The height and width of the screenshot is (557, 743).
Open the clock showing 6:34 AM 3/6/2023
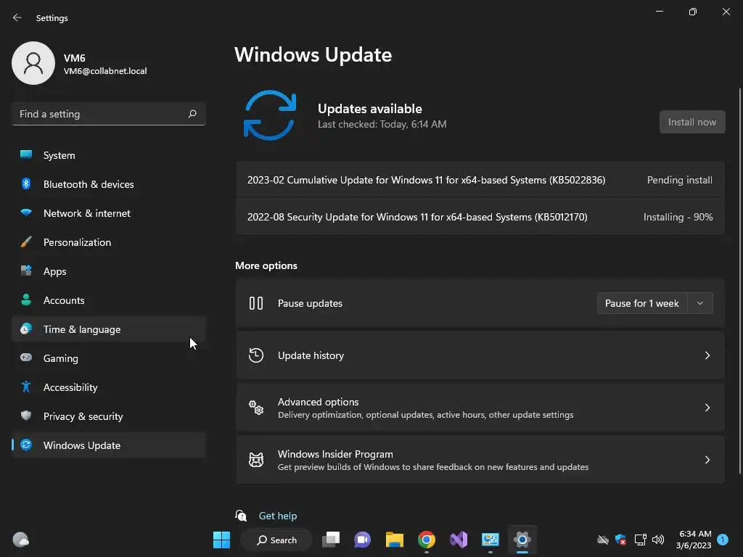pos(694,540)
